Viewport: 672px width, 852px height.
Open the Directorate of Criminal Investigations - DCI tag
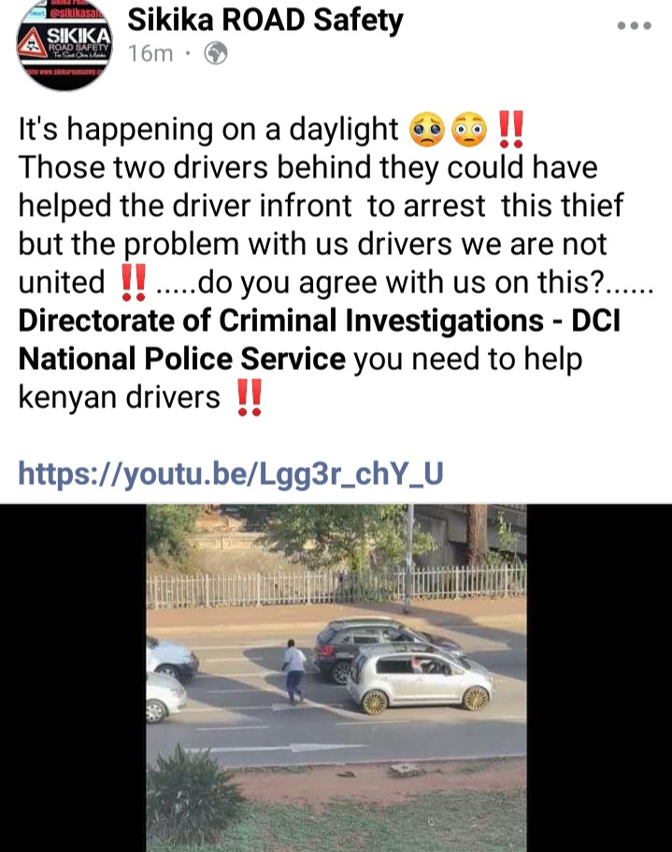pos(319,320)
